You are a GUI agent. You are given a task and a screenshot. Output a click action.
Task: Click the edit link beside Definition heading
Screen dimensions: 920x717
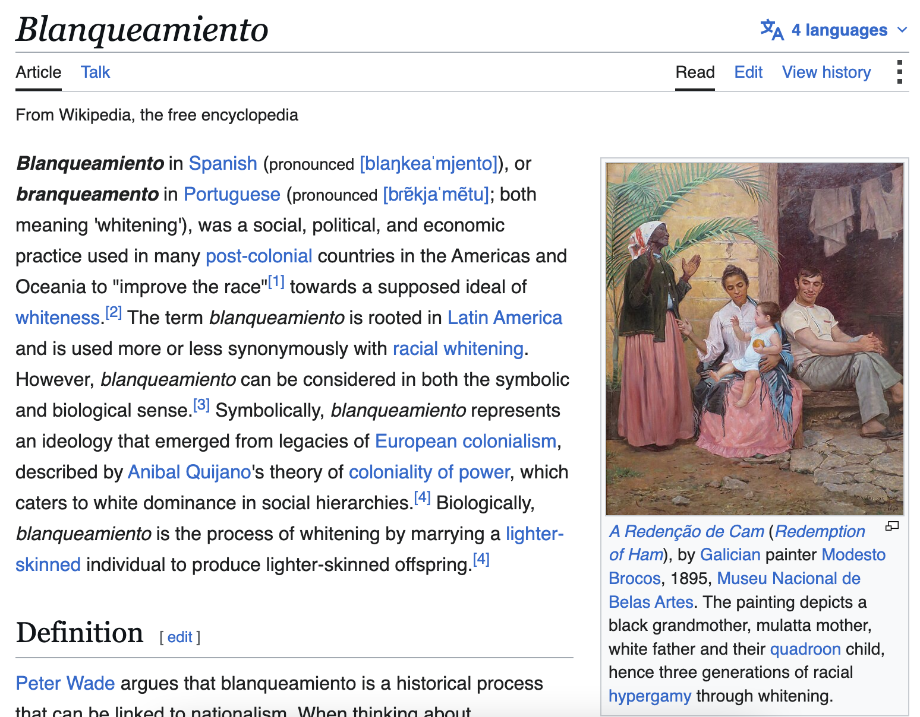(179, 637)
